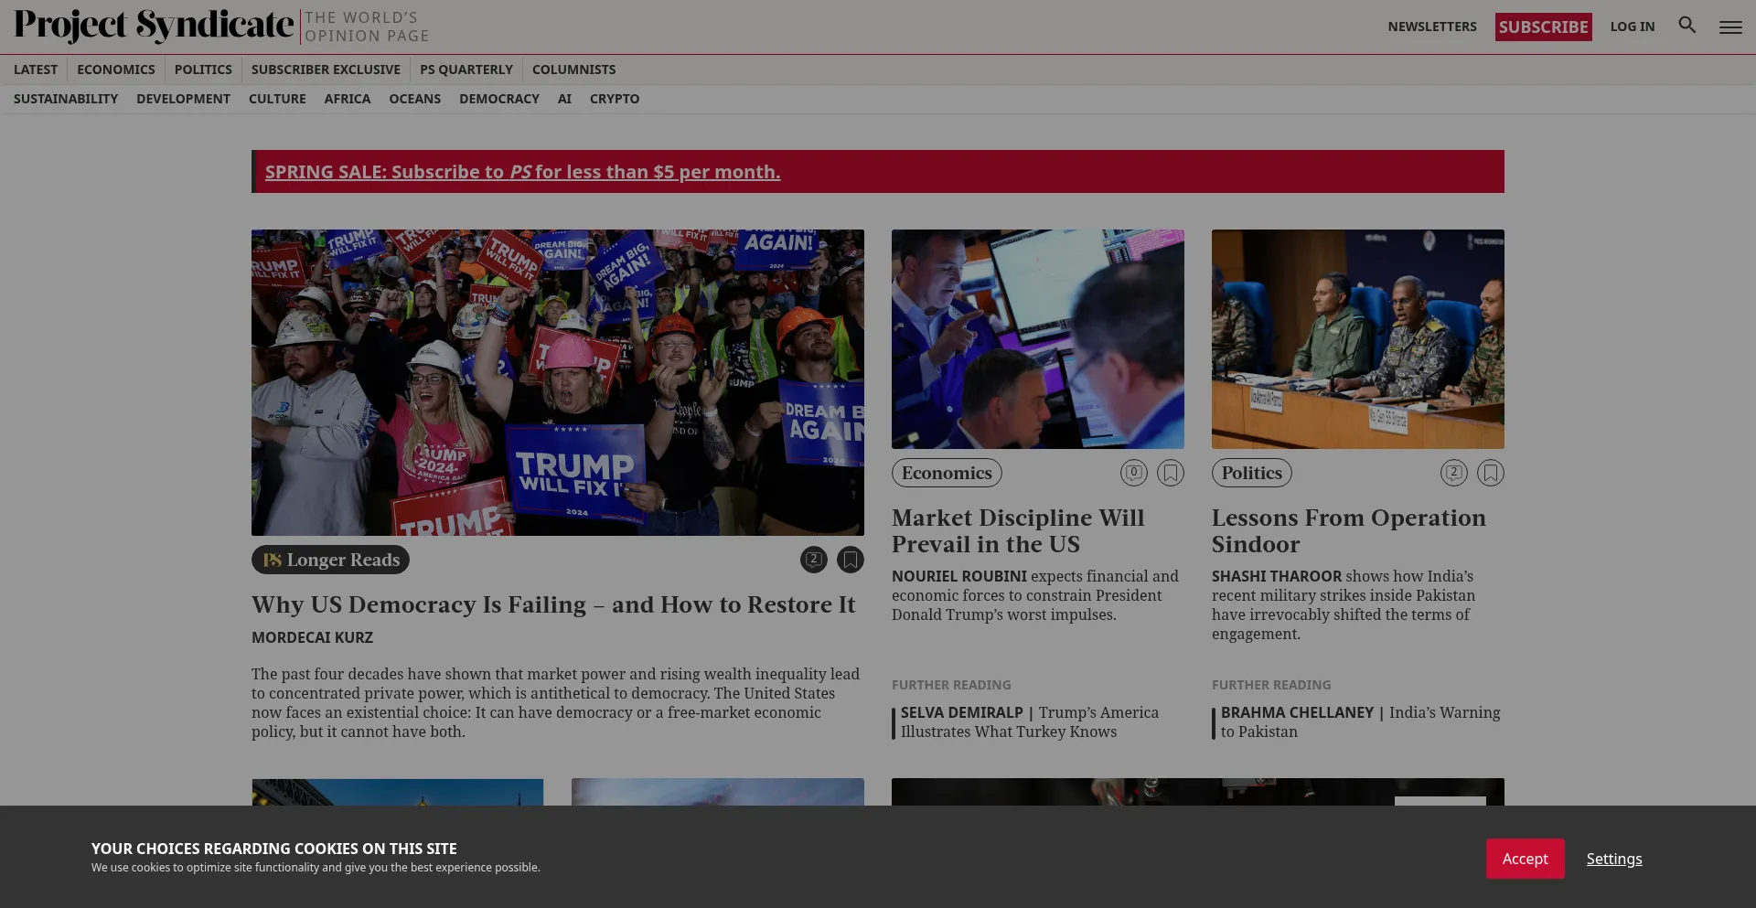Screen dimensions: 1756x908
Task: Open comments bubble on Longer Reads article
Action: click(814, 560)
